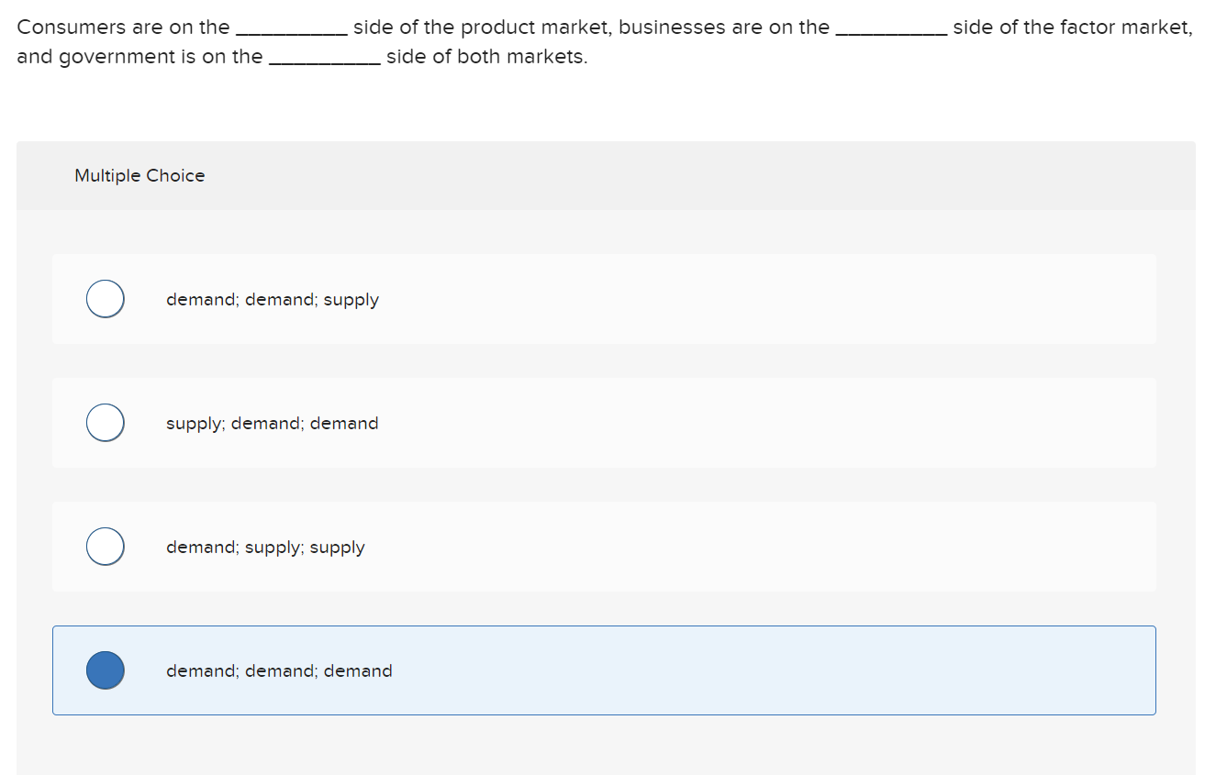This screenshot has width=1227, height=775.
Task: Click the answer text 'supply; demand; demand'
Action: [273, 423]
